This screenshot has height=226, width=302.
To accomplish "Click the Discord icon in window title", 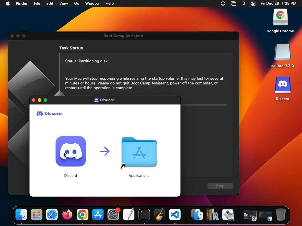I will point(96,100).
